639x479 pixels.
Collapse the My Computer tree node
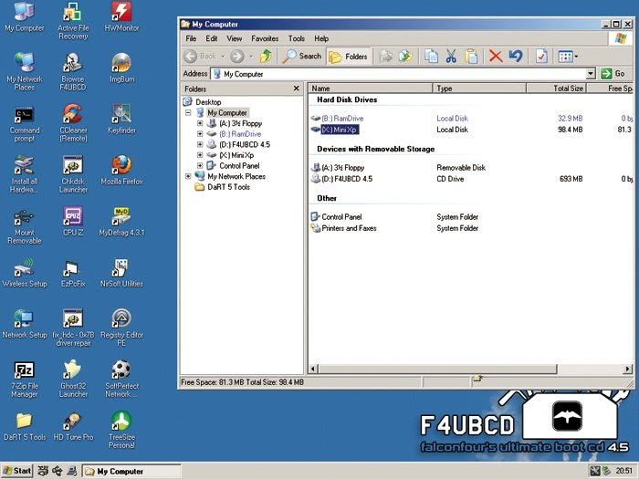(x=188, y=113)
